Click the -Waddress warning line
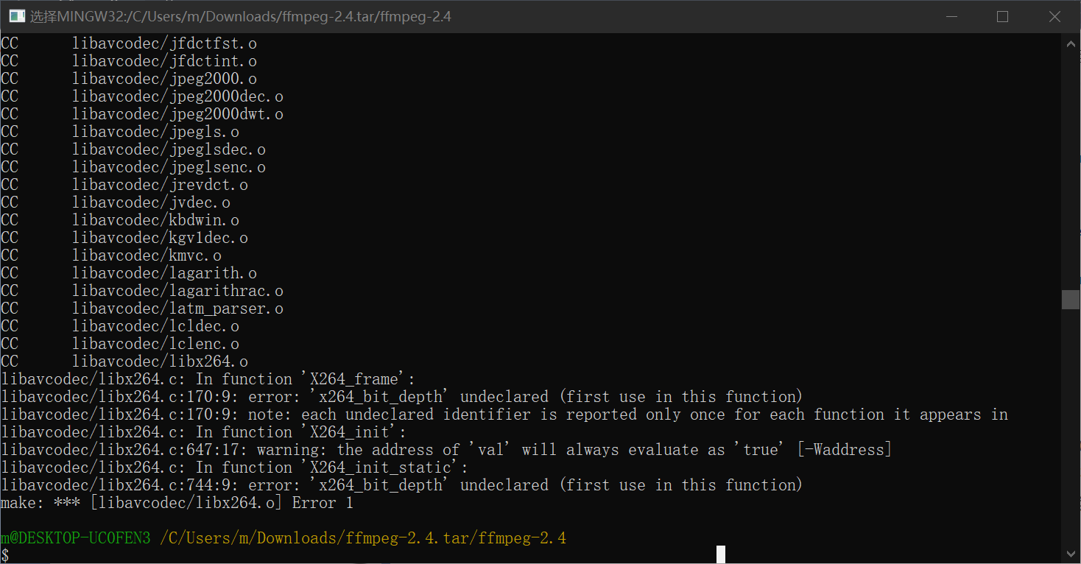1081x564 pixels. pos(446,450)
